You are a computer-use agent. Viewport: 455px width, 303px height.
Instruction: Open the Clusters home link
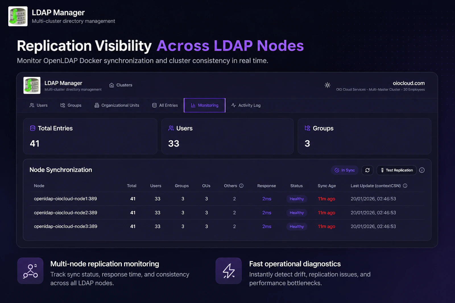pyautogui.click(x=121, y=85)
